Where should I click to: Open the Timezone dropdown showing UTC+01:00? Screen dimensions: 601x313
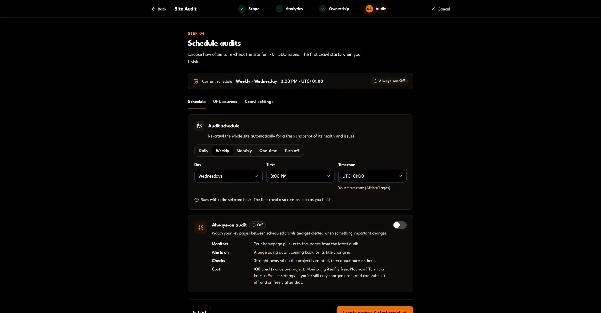372,176
